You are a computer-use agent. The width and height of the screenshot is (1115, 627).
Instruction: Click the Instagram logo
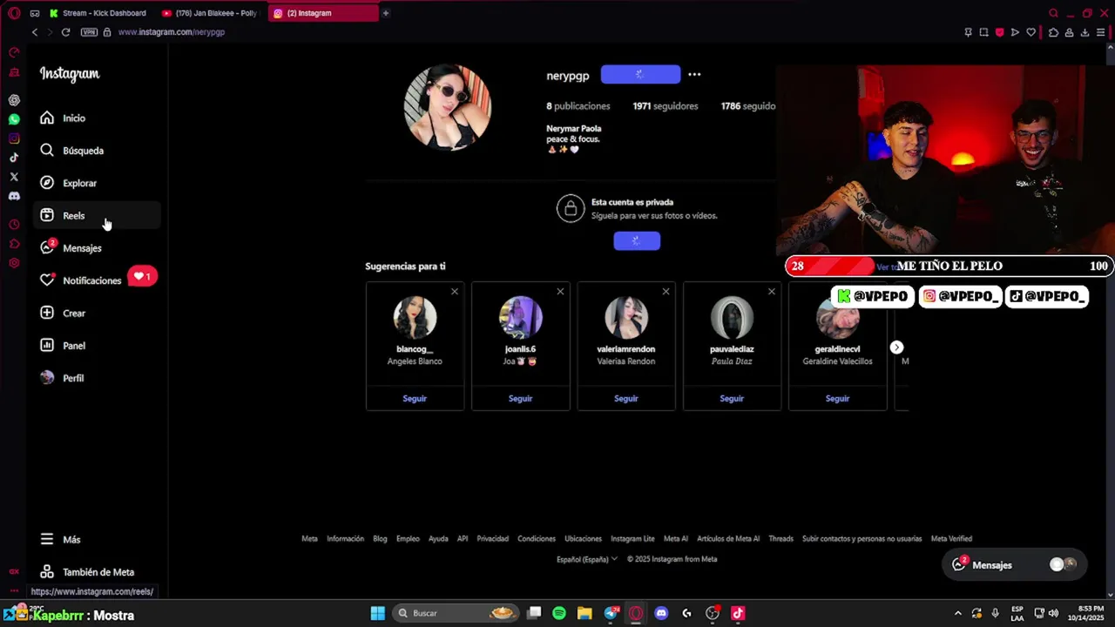[70, 74]
